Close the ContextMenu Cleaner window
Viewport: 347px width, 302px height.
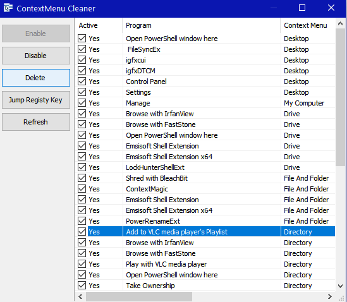click(331, 8)
